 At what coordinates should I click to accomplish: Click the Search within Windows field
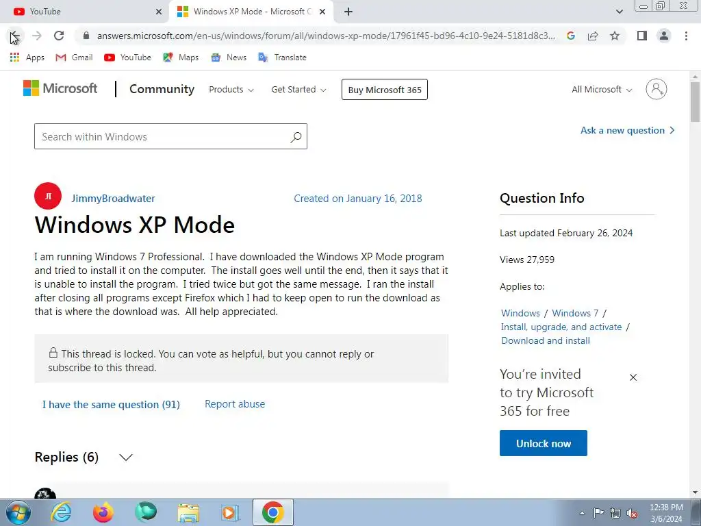coord(170,136)
